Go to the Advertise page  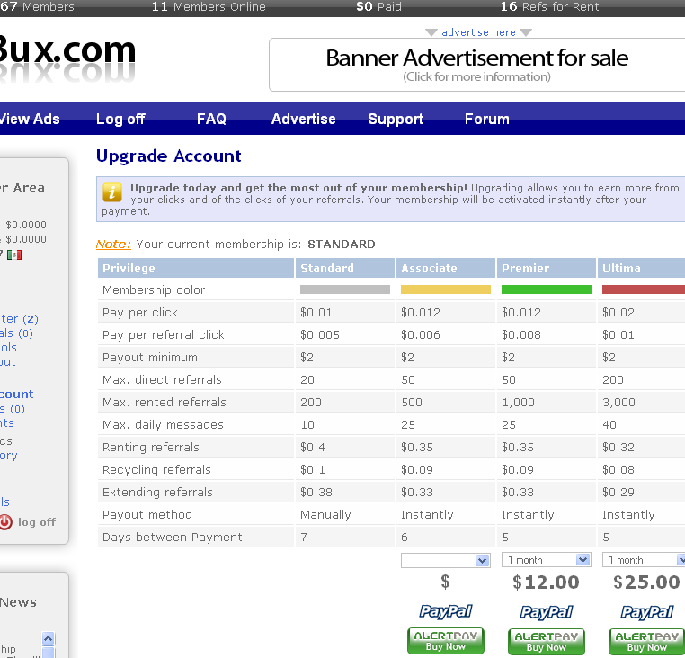(304, 119)
